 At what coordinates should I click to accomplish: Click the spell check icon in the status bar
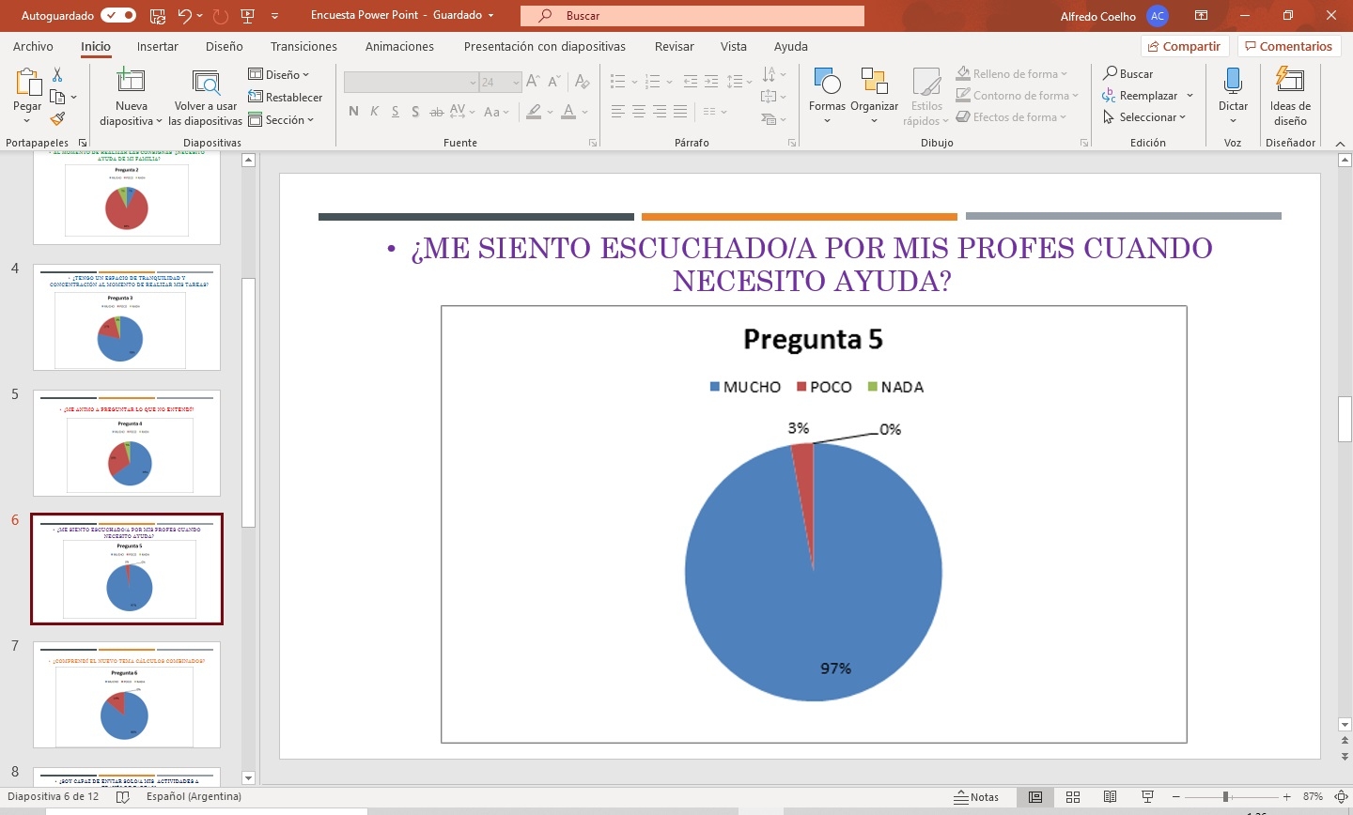point(122,797)
